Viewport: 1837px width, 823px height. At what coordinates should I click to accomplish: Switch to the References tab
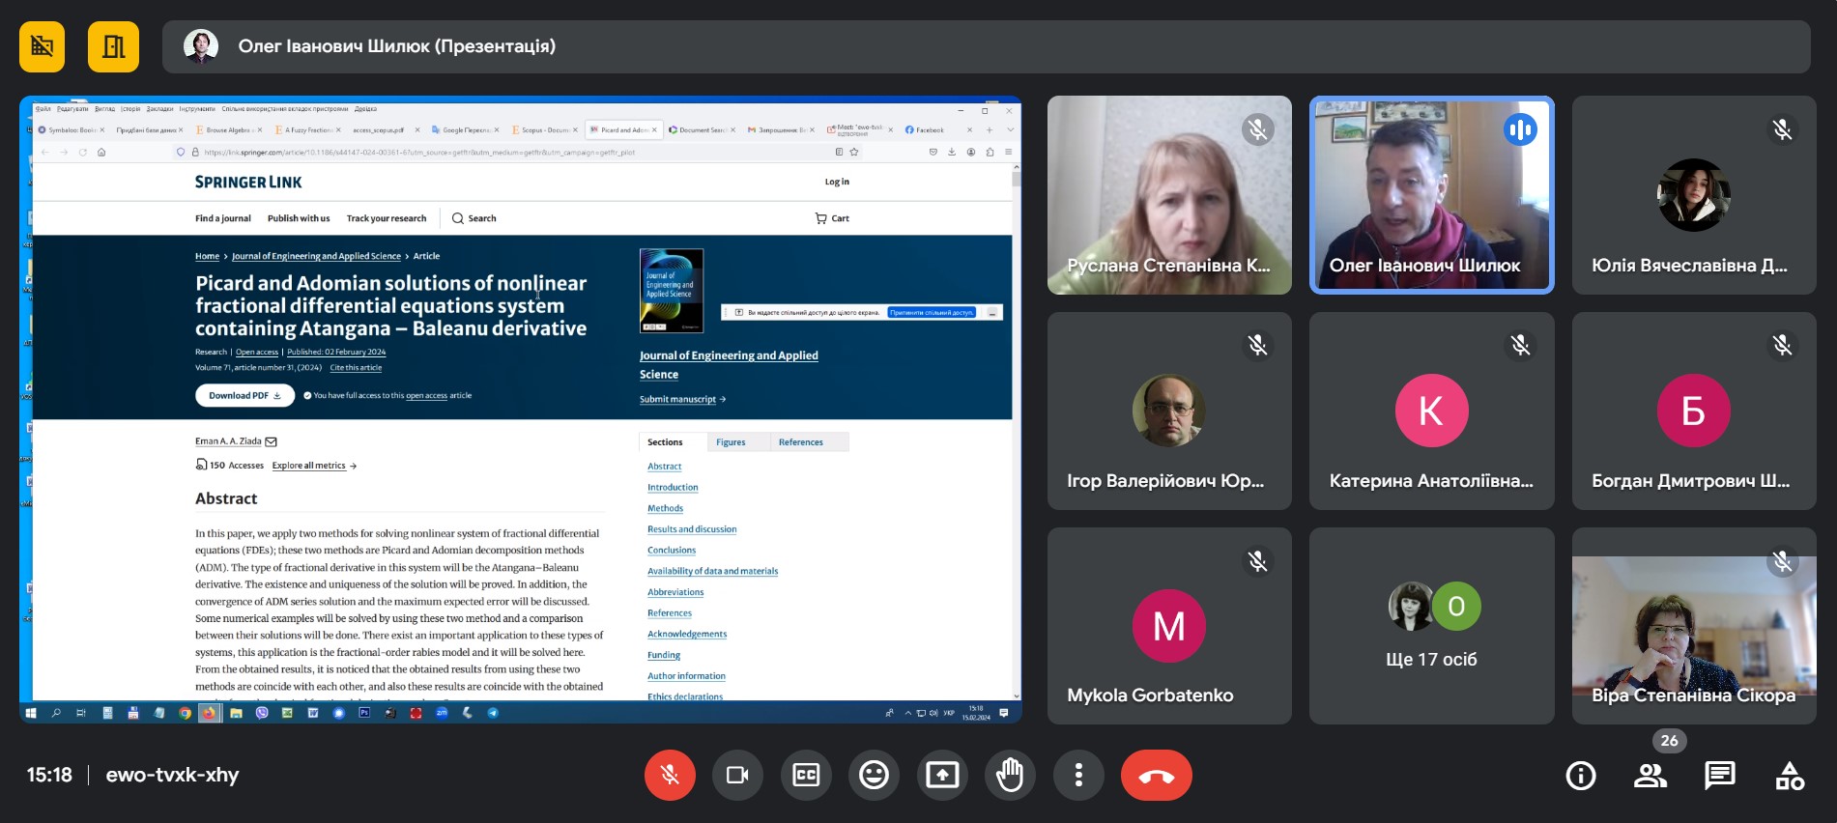801,442
